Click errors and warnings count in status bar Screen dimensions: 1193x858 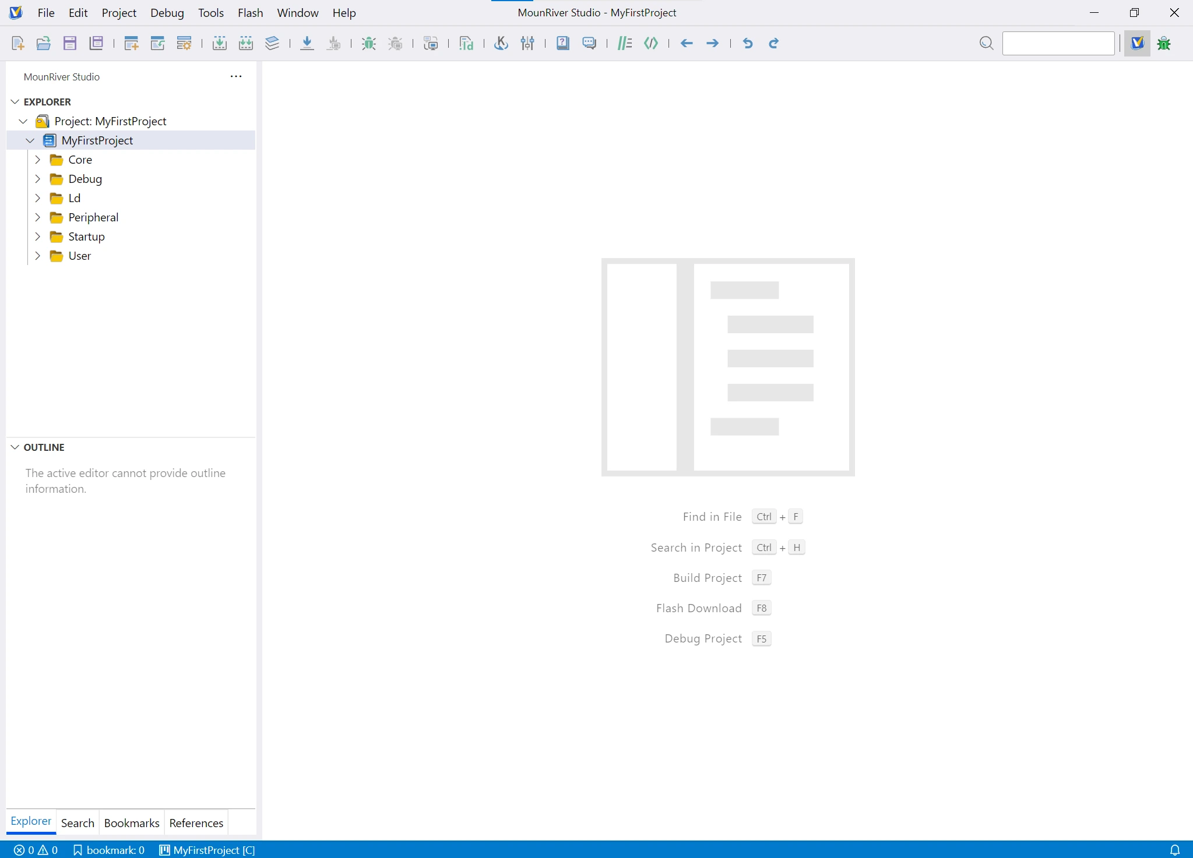pos(36,850)
